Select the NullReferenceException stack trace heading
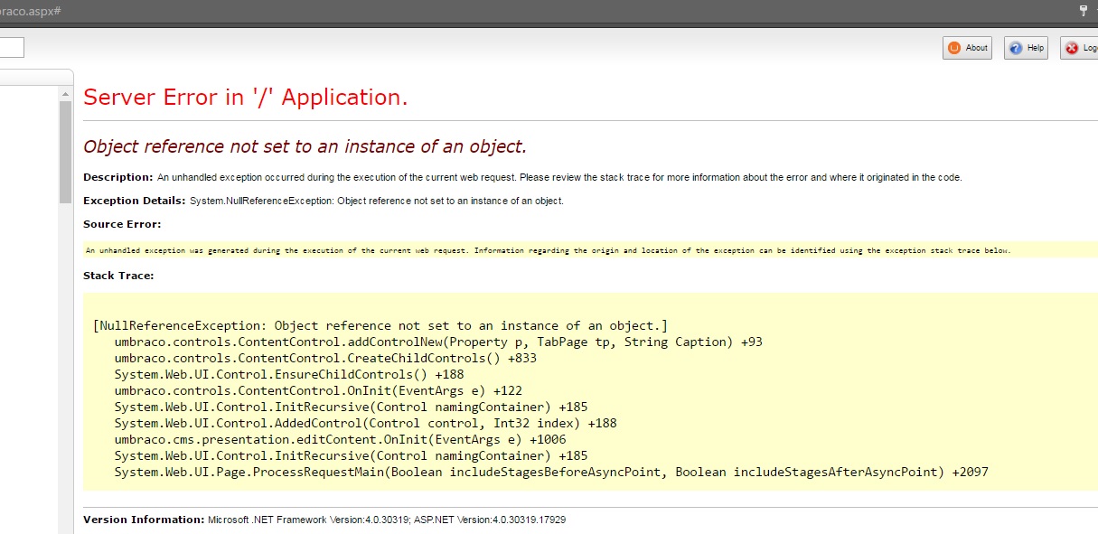 [x=380, y=325]
